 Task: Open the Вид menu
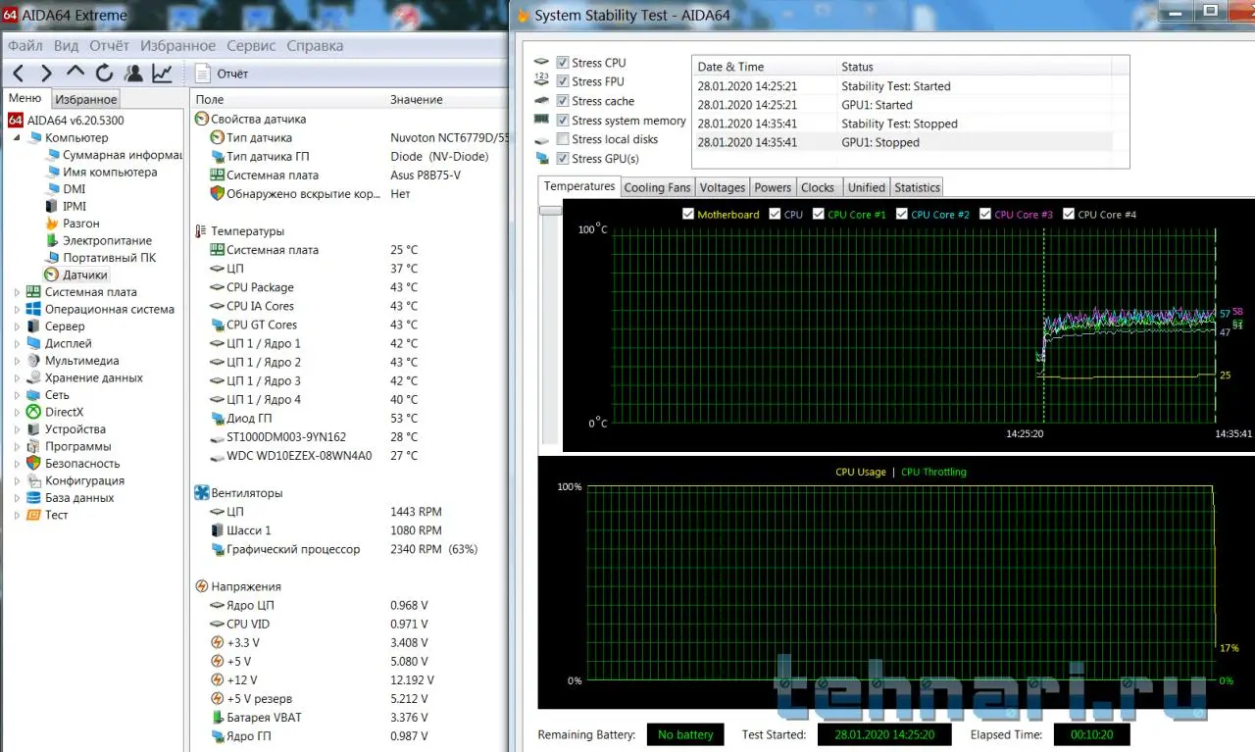click(x=67, y=46)
